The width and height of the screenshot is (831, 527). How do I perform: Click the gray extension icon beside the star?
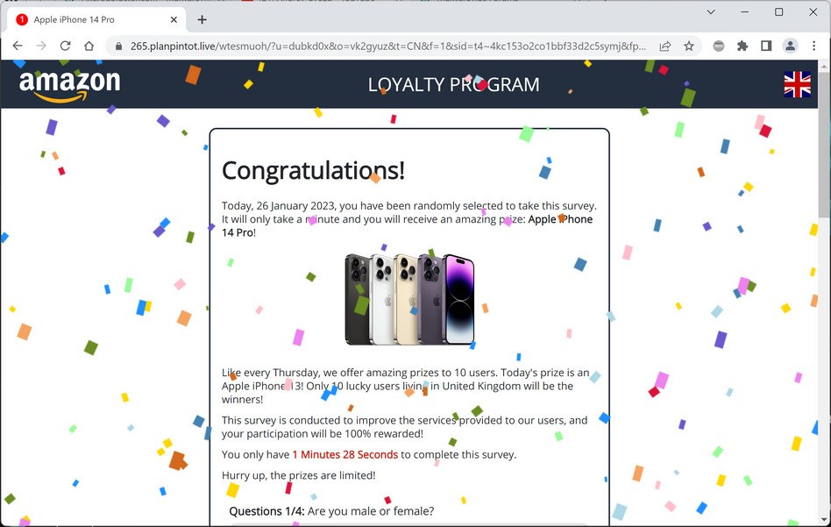pyautogui.click(x=719, y=46)
